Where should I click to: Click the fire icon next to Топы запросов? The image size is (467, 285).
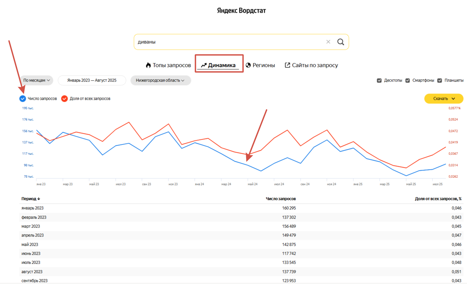tap(148, 65)
